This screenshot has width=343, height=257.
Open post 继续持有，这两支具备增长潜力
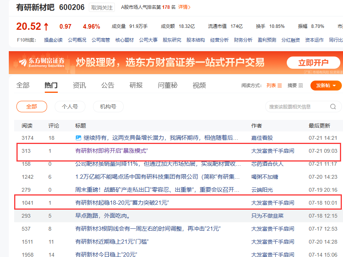click(x=161, y=138)
